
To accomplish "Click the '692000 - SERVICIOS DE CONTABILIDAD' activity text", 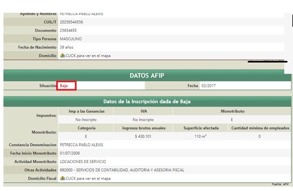I will coord(122,170).
